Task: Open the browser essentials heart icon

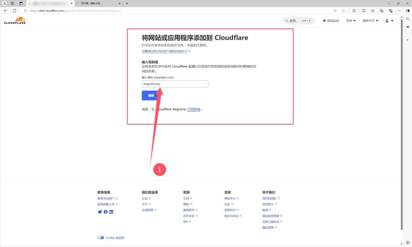Action: coord(390,11)
